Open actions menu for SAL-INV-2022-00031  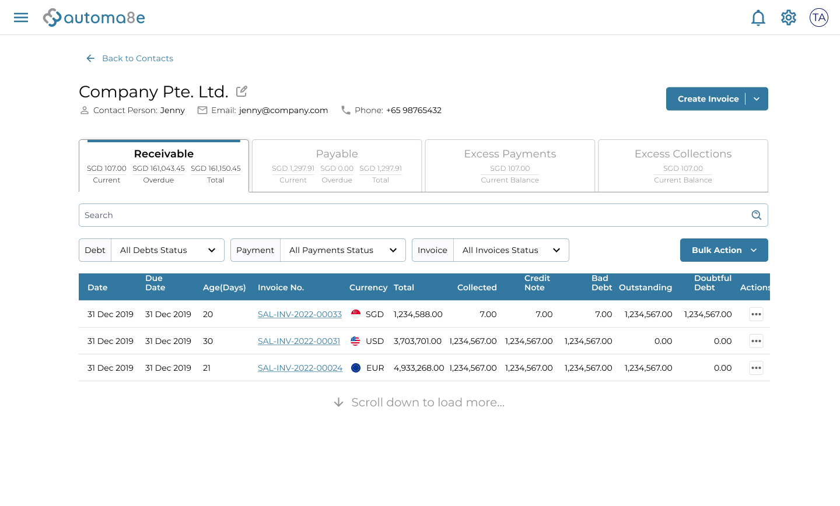(756, 341)
